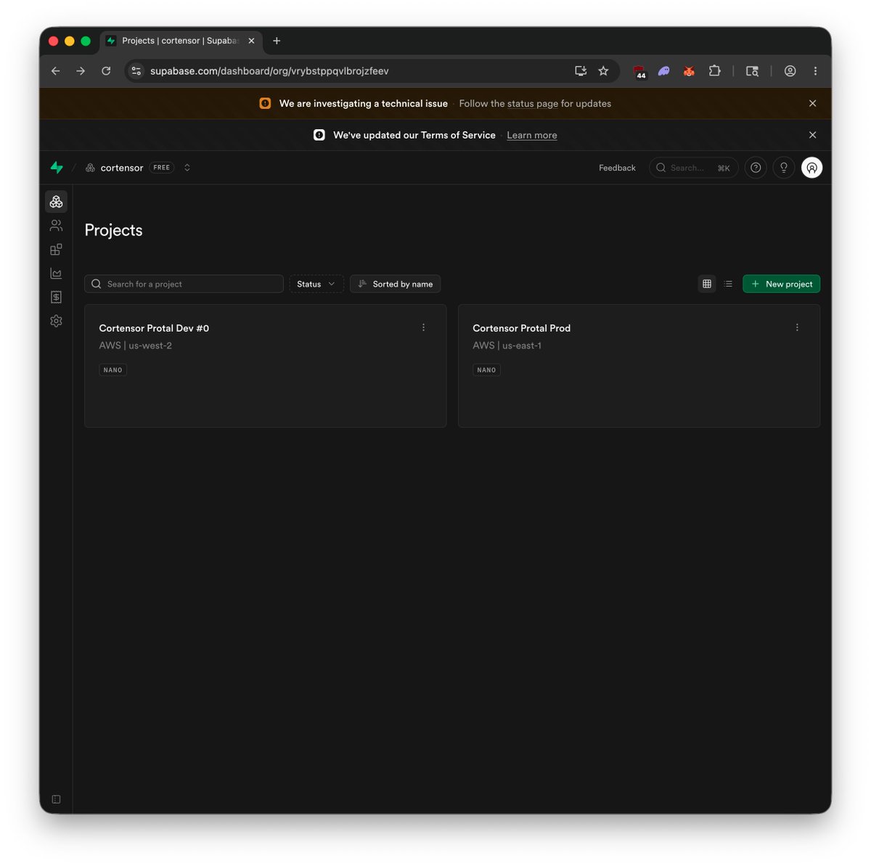The width and height of the screenshot is (871, 866).
Task: Open the Supabase logo home link
Action: click(x=57, y=168)
